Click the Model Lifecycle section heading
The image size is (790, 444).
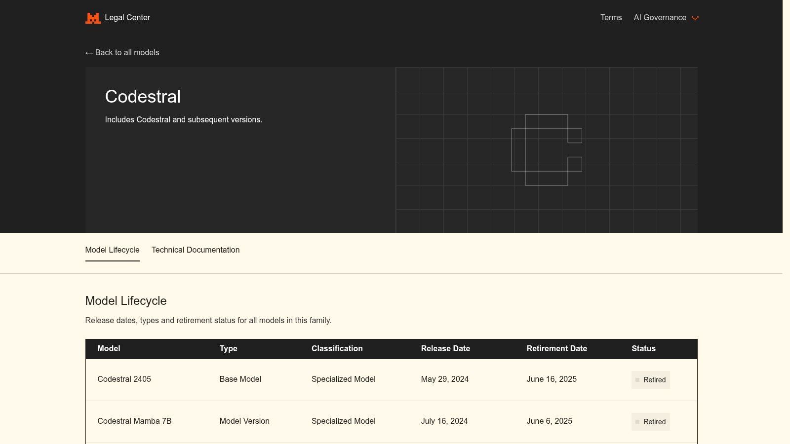point(126,301)
